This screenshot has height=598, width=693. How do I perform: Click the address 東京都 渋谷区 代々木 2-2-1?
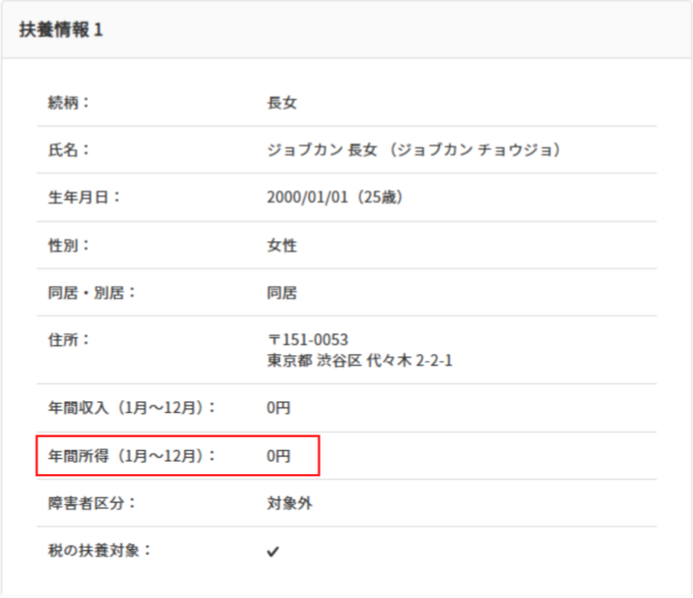(360, 360)
